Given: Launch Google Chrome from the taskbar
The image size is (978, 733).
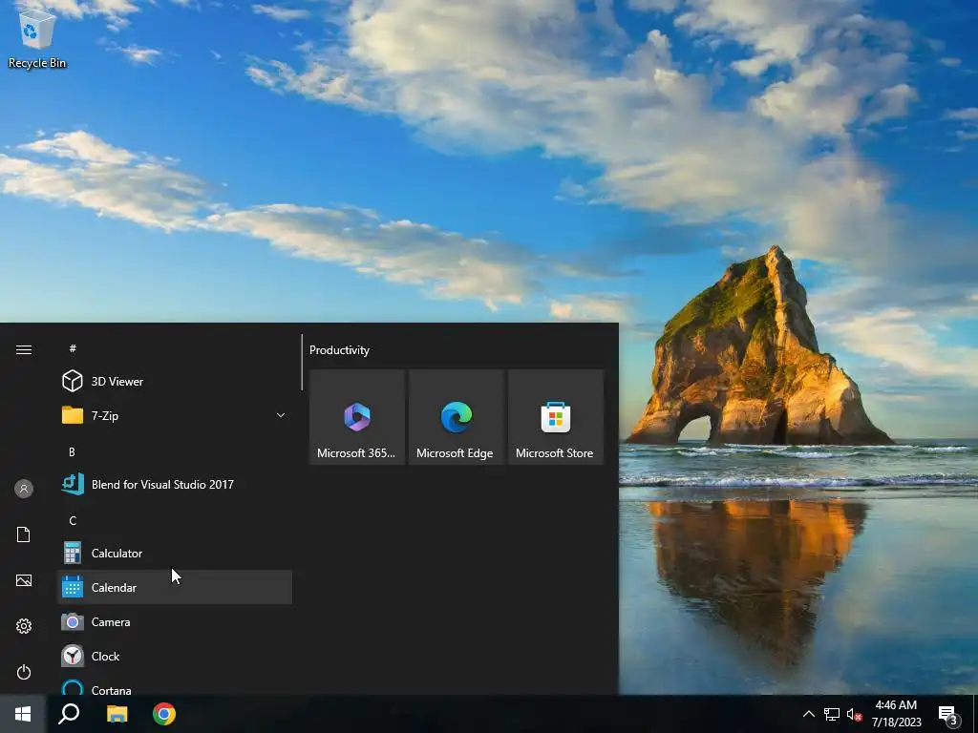Looking at the screenshot, I should (164, 714).
